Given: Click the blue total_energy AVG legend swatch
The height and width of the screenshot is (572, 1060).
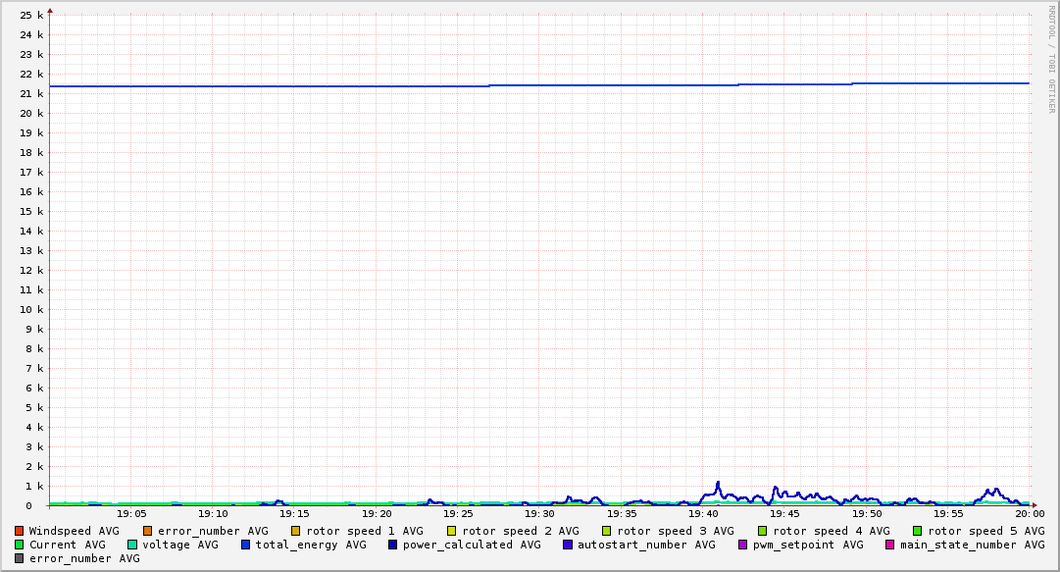Looking at the screenshot, I should pyautogui.click(x=246, y=545).
